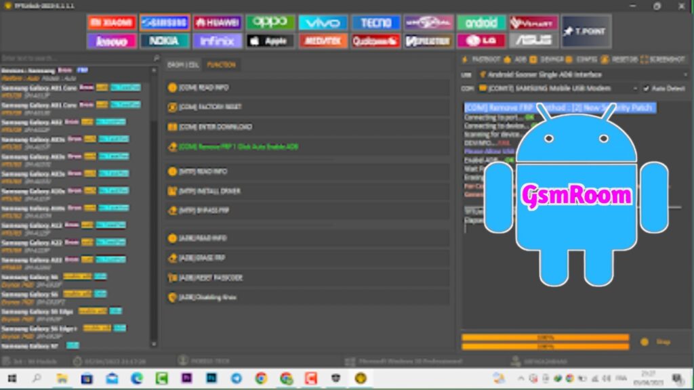
Task: Select the Nokia brand icon
Action: point(165,41)
